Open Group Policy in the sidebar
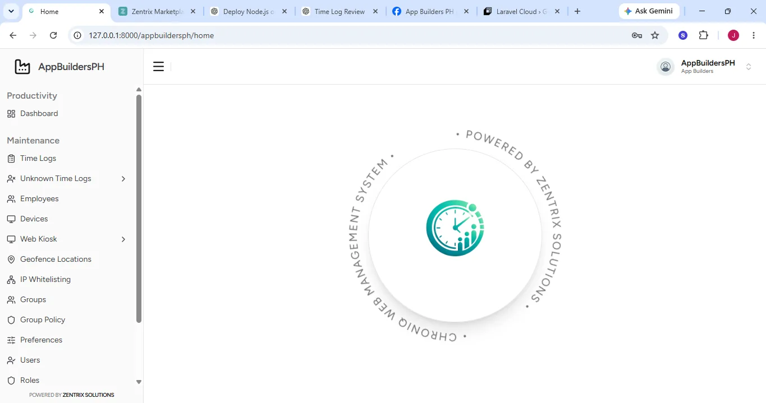The width and height of the screenshot is (766, 403). (67, 320)
